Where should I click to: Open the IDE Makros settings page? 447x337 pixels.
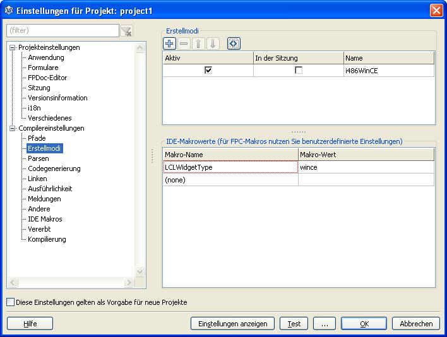(45, 219)
